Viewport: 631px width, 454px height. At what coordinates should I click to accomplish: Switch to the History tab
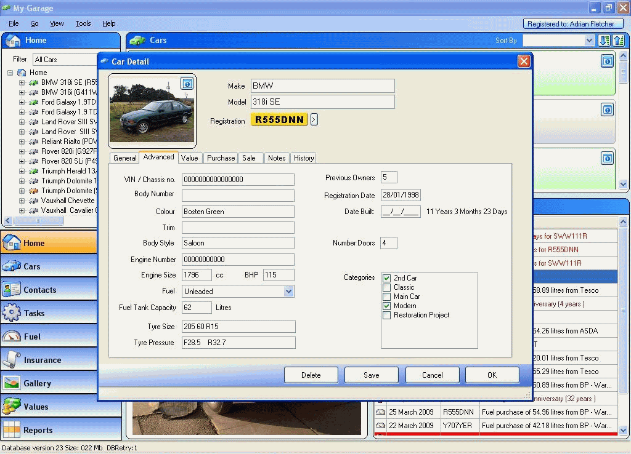click(303, 158)
